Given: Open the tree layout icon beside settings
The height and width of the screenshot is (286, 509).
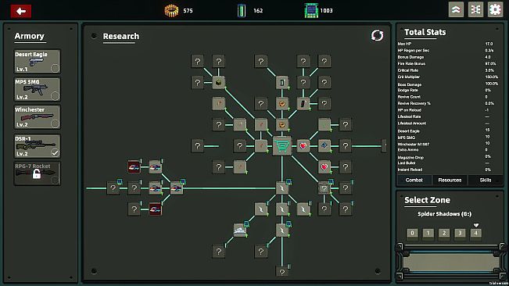Looking at the screenshot, I should tap(475, 9).
